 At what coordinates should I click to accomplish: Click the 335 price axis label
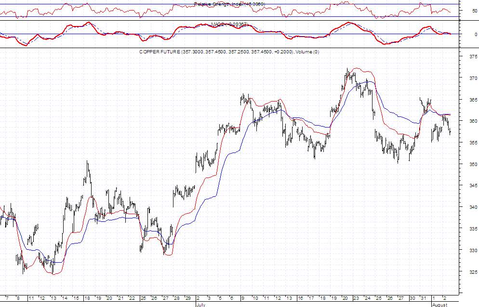[473, 229]
